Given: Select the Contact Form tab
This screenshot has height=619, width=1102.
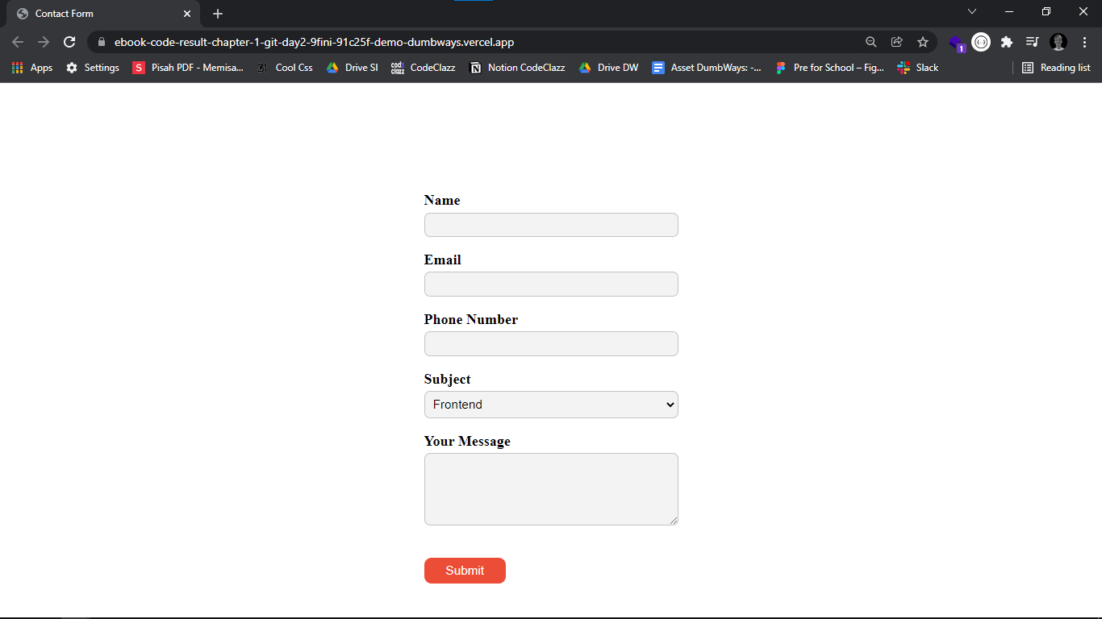Looking at the screenshot, I should click(x=103, y=14).
